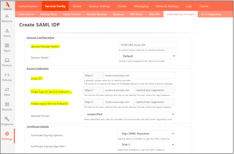Open the Monitor sidebar icon

click(x=7, y=16)
